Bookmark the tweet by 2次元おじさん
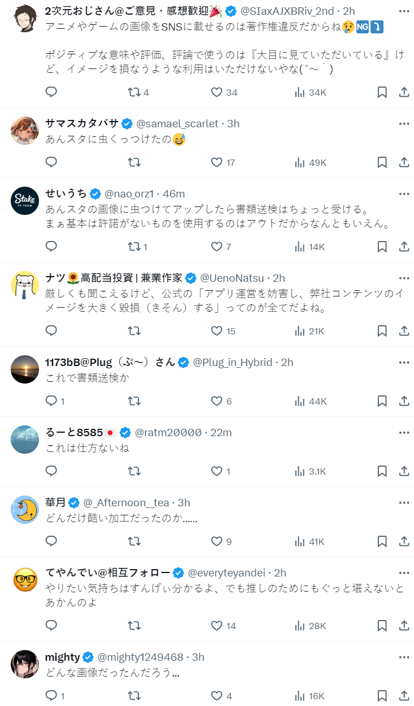 point(382,92)
